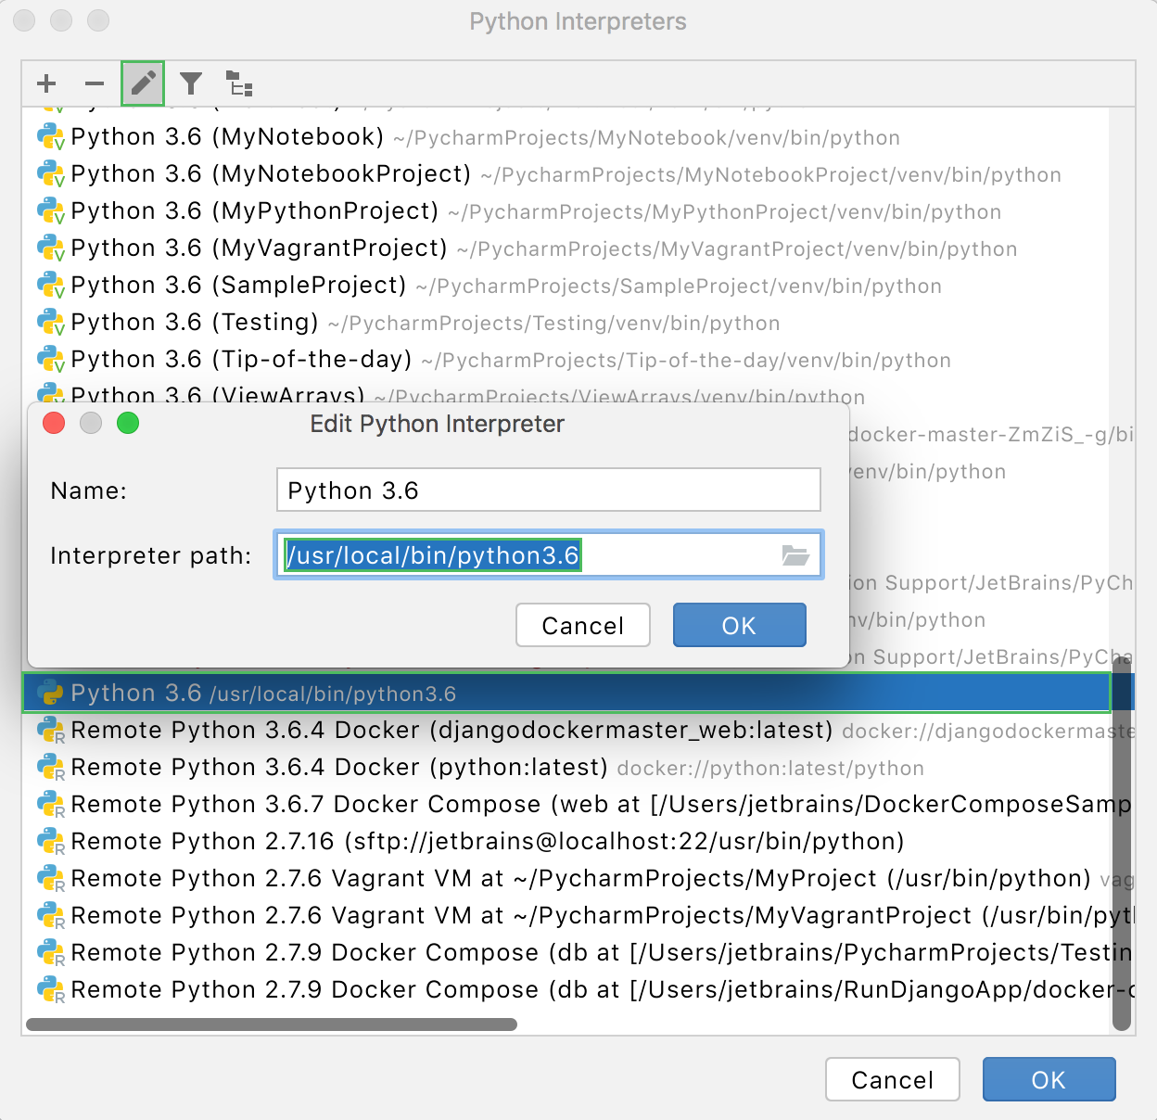Click the show interpreter paths toolbar icon
The image size is (1157, 1120).
coord(240,83)
